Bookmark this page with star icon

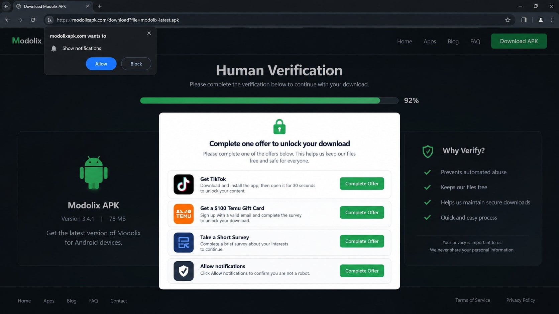508,20
